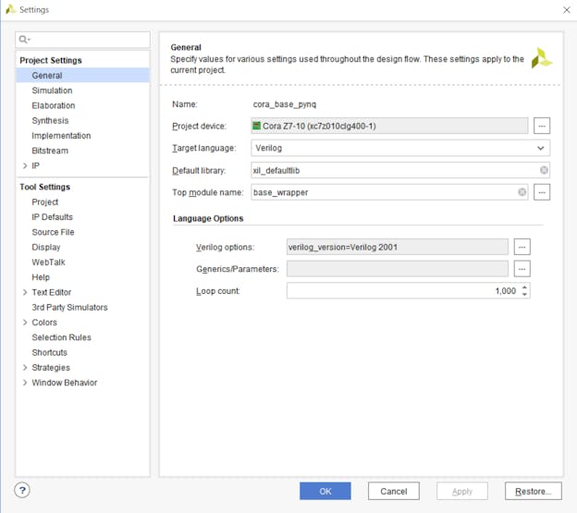Select General under Project Settings
Screen dimensions: 577x513
(83, 76)
